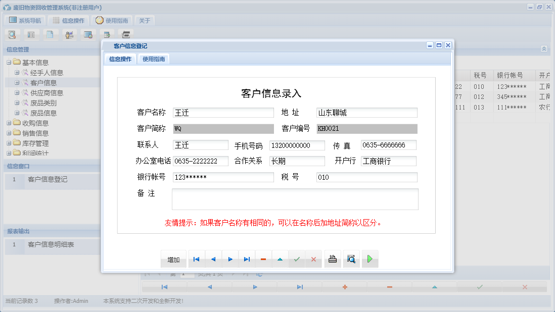Click the rightmost notebook icon on the toolbar
The height and width of the screenshot is (312, 555).
coord(125,34)
